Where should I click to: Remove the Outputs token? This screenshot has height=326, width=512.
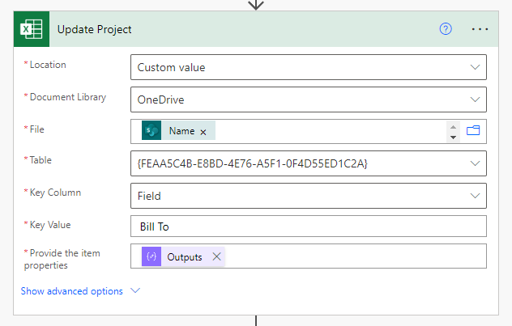click(x=216, y=256)
